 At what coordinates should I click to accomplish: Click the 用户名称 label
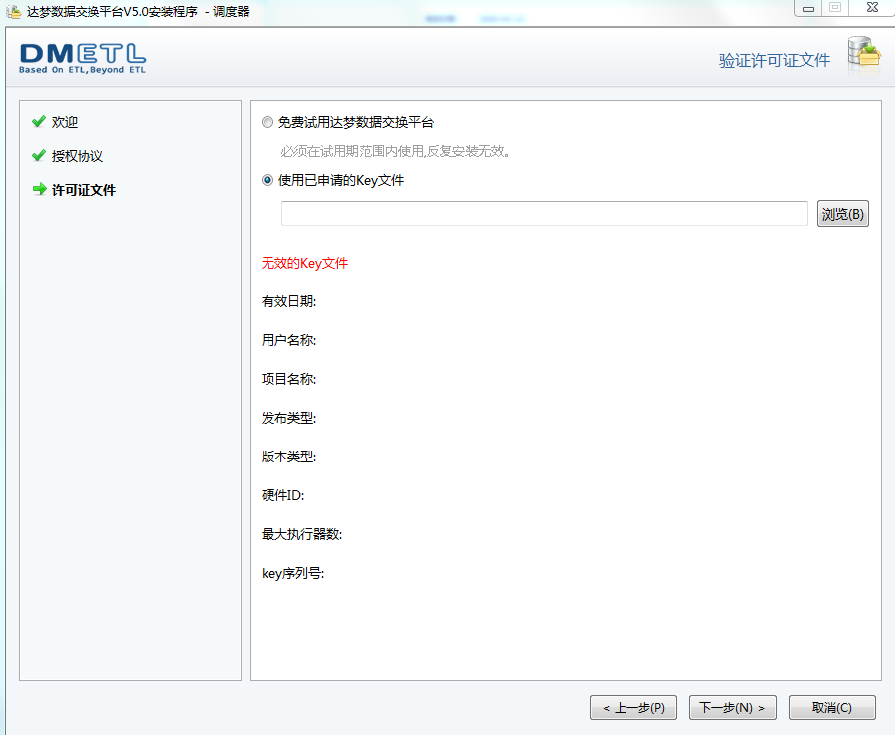point(288,341)
